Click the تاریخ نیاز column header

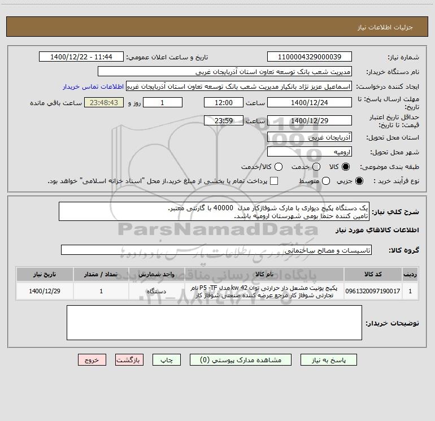tap(45, 274)
